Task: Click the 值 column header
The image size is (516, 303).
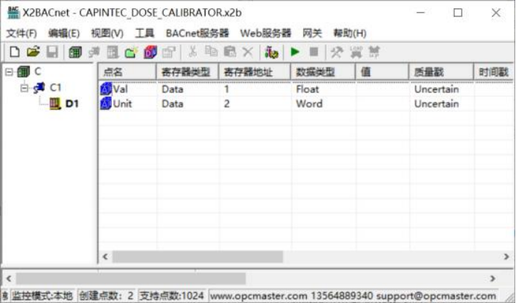Action: (383, 71)
